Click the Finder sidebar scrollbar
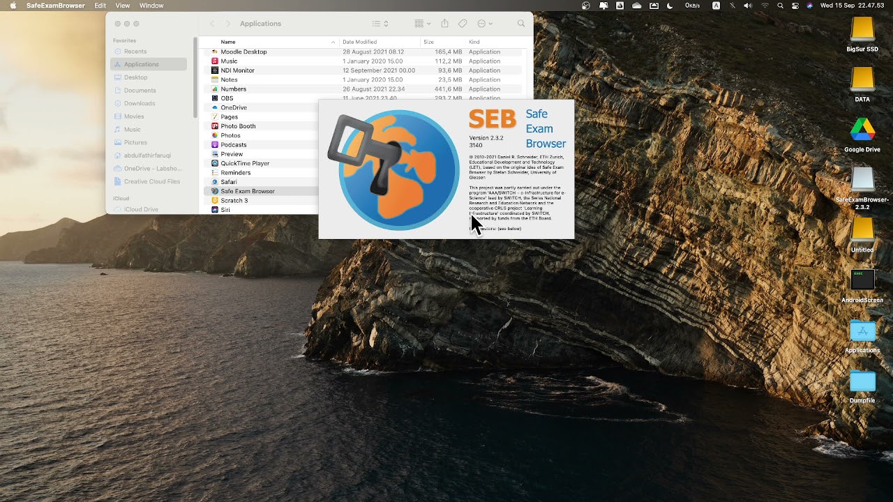 tap(195, 77)
